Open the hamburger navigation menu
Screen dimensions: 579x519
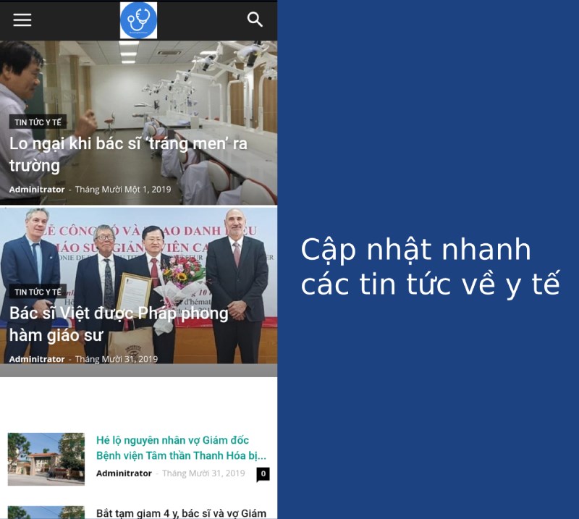click(22, 20)
